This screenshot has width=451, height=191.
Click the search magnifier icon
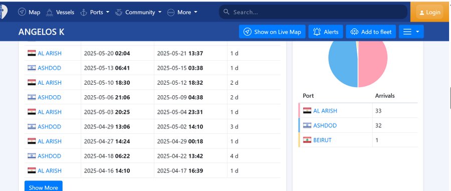click(x=227, y=12)
